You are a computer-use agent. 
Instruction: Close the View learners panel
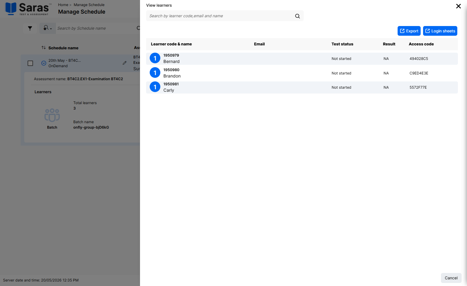coord(458,6)
